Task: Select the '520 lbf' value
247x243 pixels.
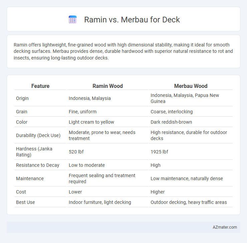Action: click(x=76, y=152)
